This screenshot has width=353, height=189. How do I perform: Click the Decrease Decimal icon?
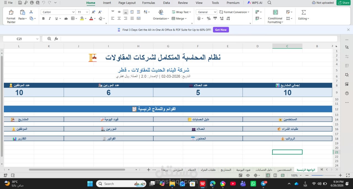[x=228, y=19]
